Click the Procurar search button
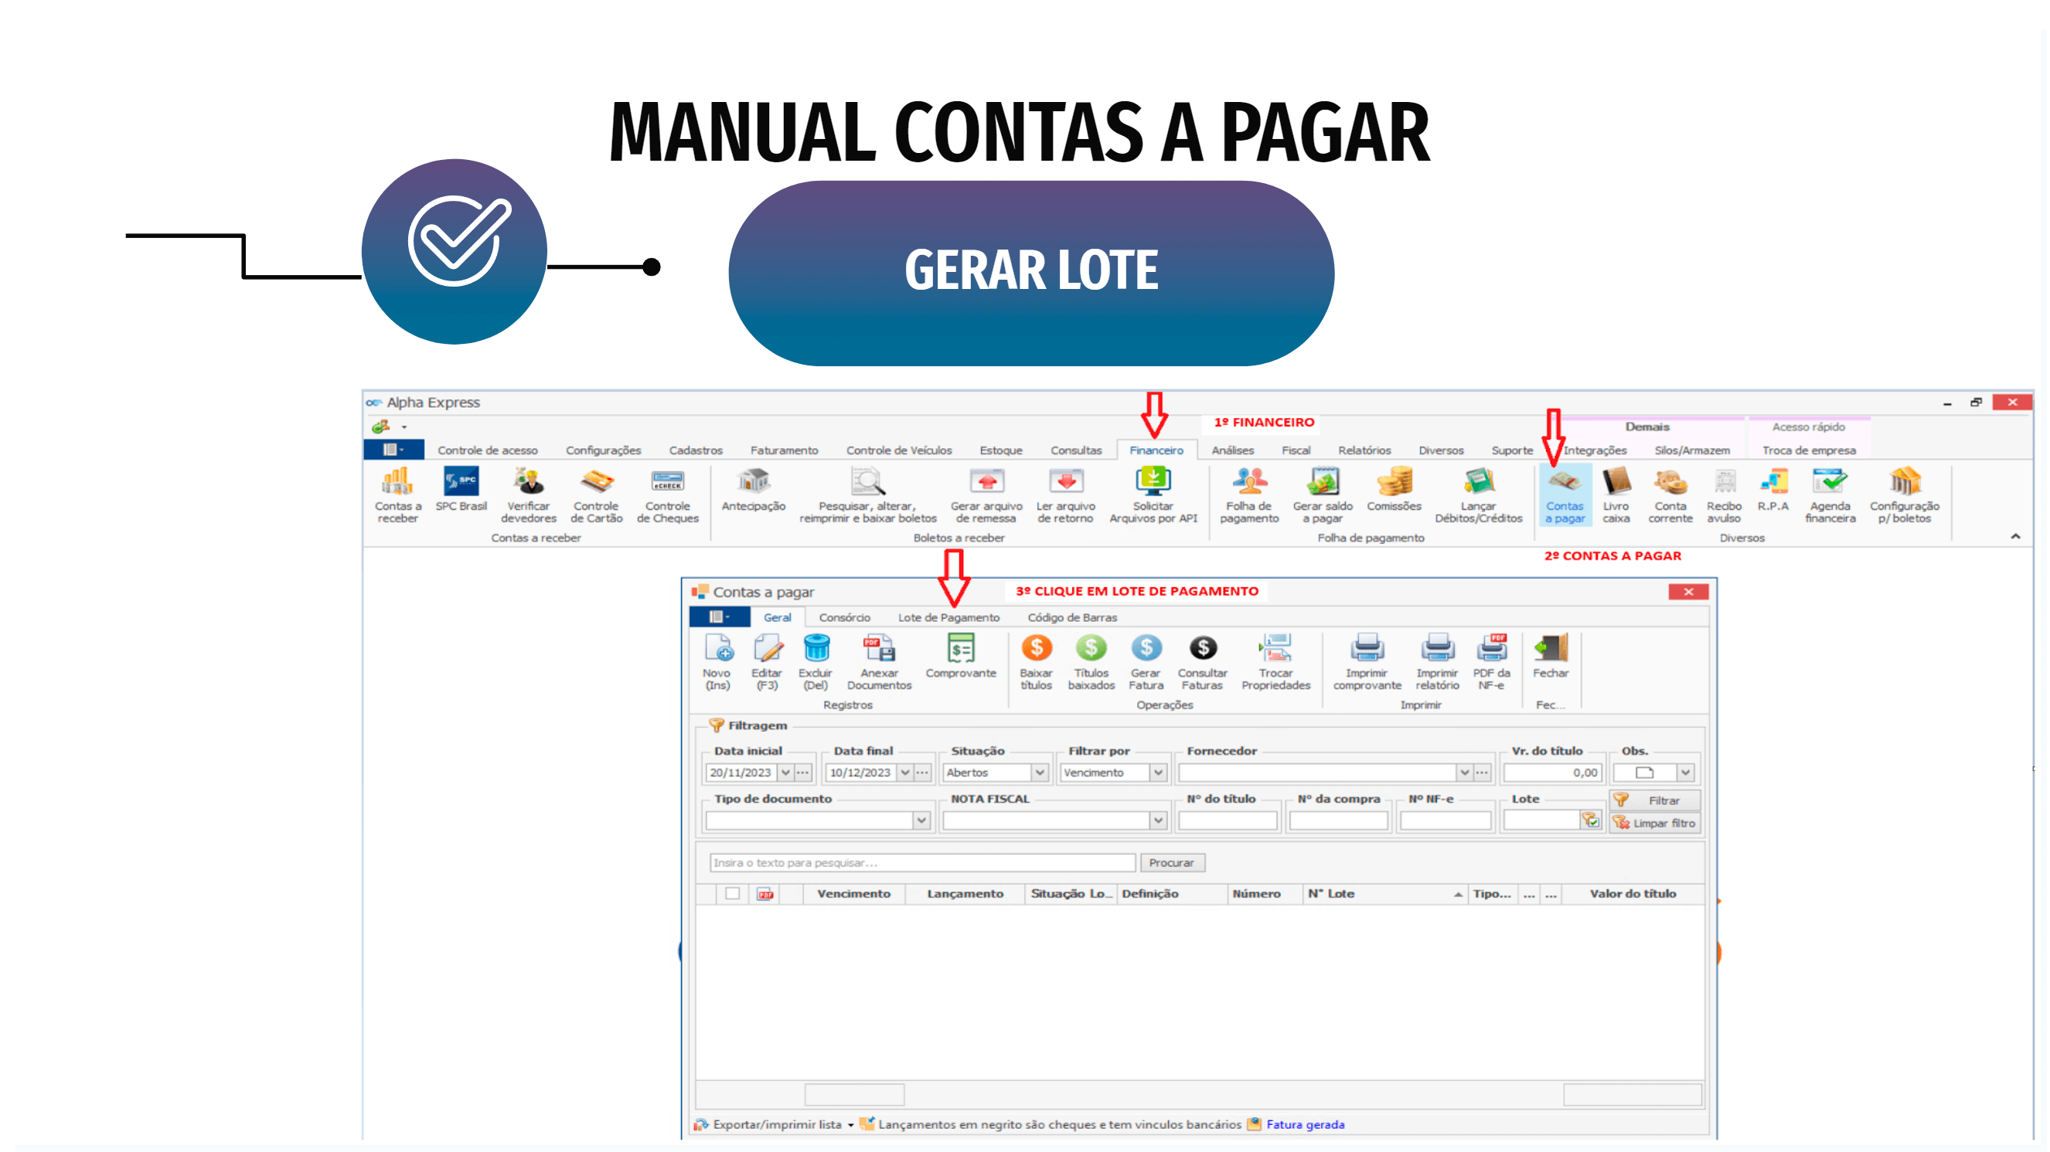 tap(1170, 862)
